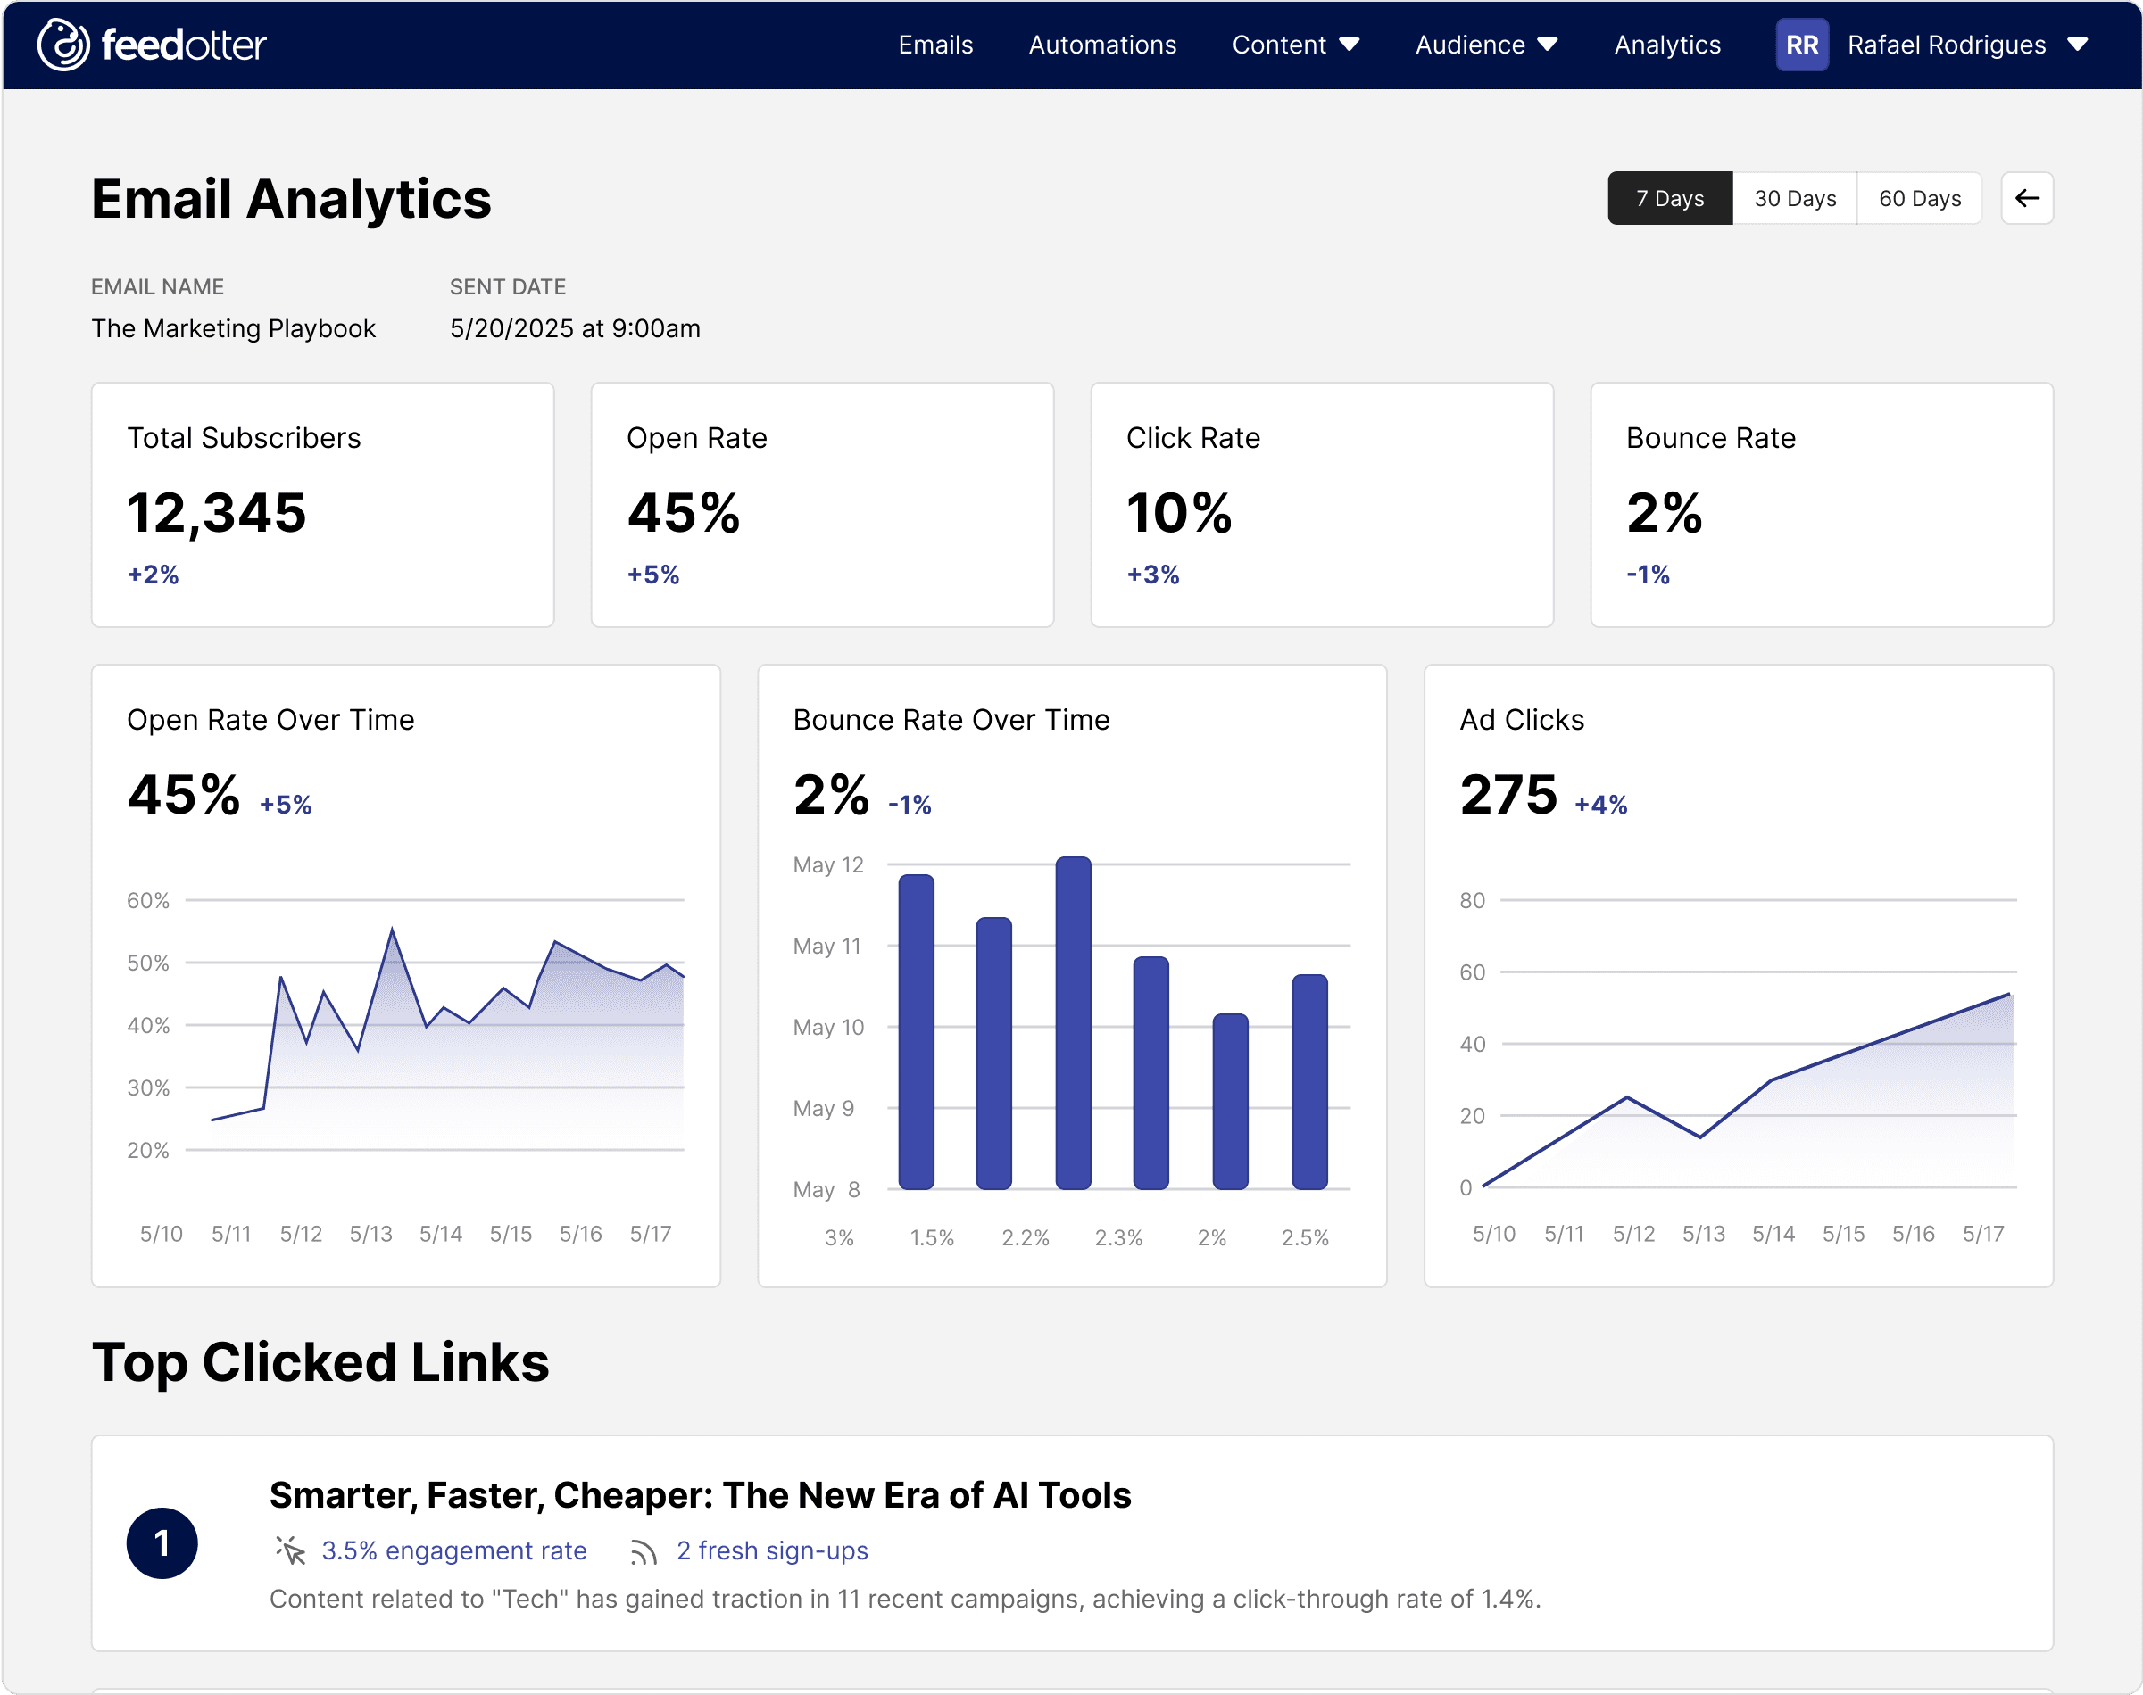2143x1695 pixels.
Task: Click the back arrow button
Action: (2026, 198)
